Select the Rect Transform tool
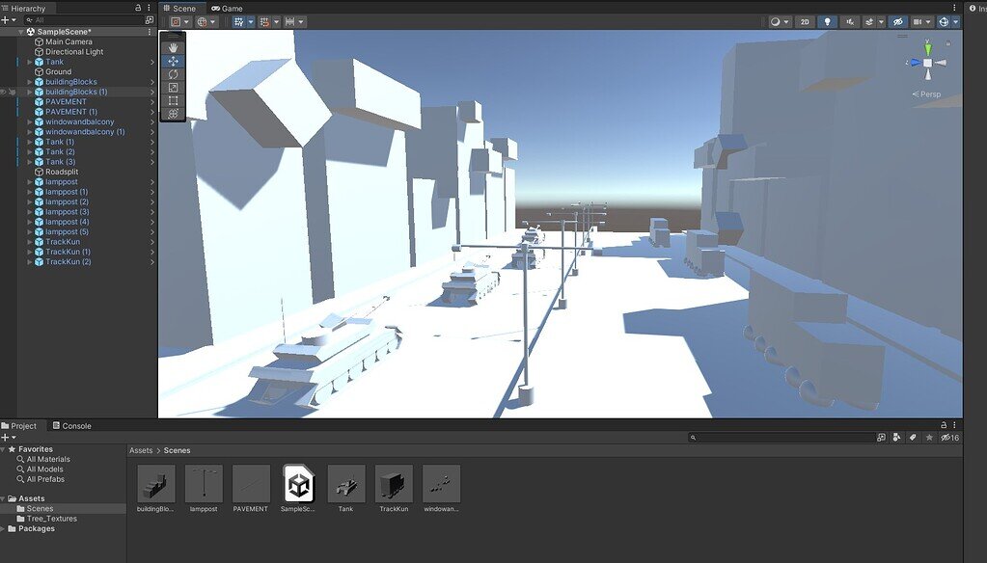This screenshot has width=987, height=563. (x=171, y=101)
